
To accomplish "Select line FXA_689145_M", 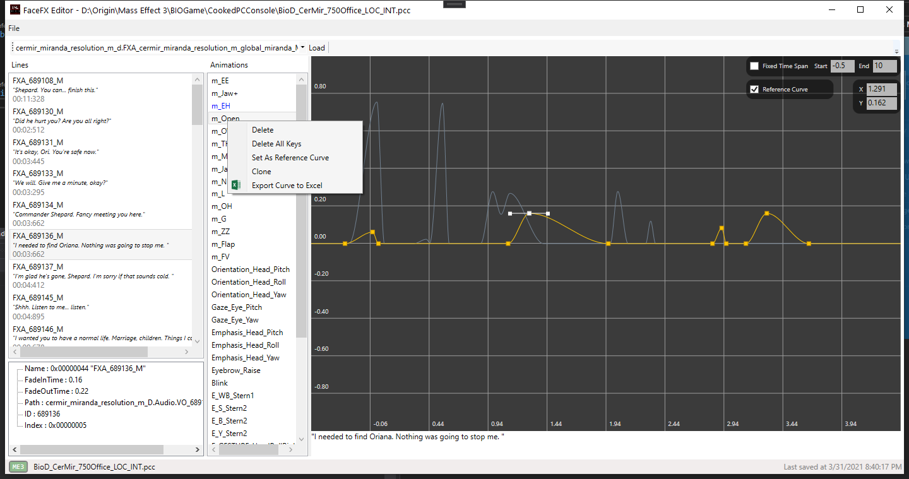I will [x=101, y=307].
